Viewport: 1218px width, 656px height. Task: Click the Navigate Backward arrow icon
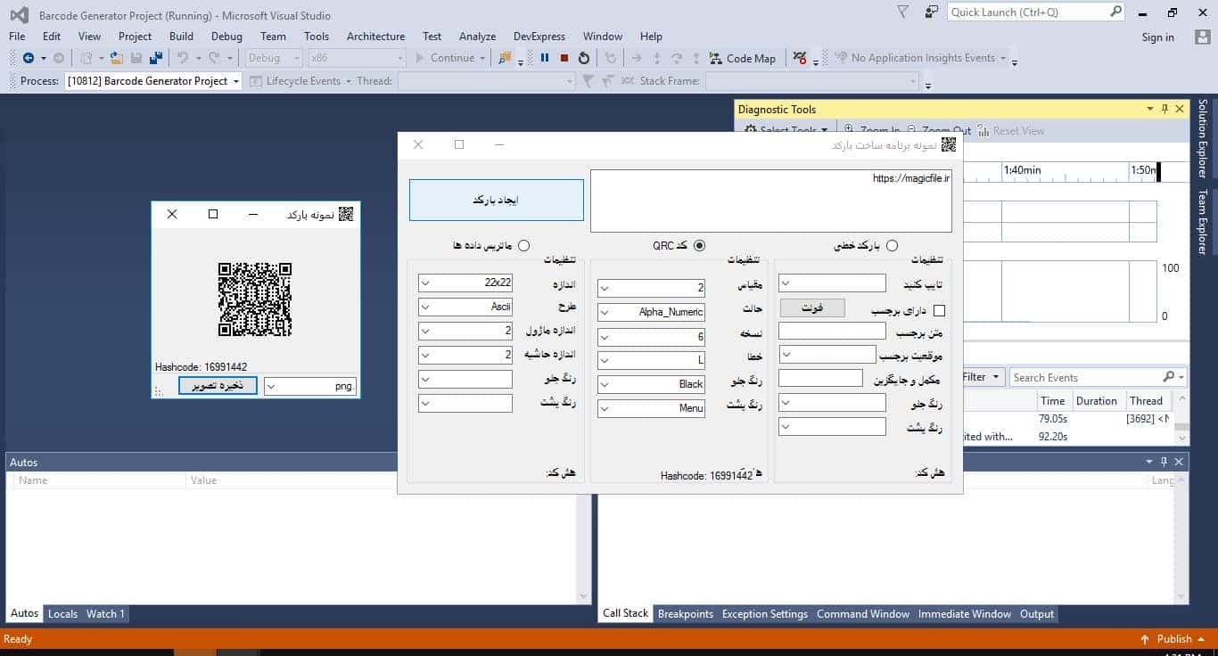pyautogui.click(x=29, y=58)
